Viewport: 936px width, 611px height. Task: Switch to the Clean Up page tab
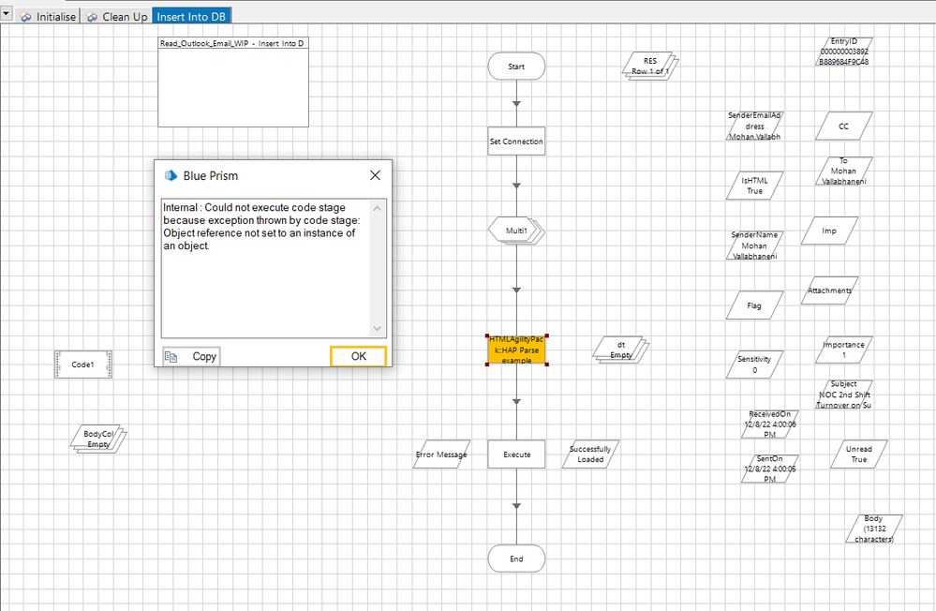[x=116, y=17]
